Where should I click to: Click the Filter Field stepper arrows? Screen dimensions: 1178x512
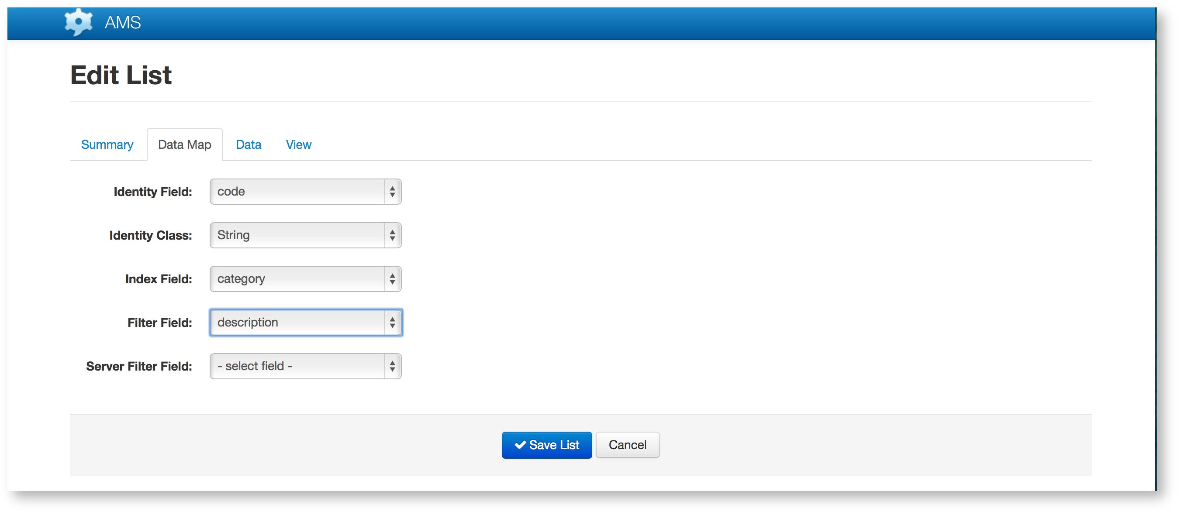click(x=392, y=323)
